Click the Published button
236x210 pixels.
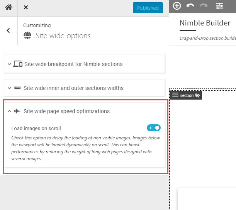[148, 8]
